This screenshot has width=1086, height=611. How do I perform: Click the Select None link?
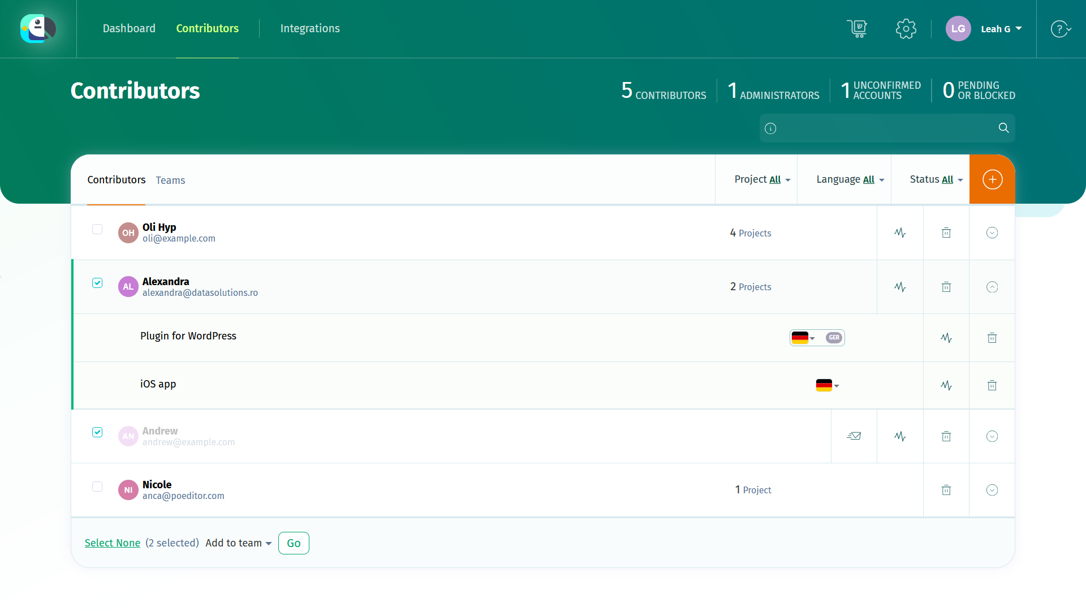pyautogui.click(x=113, y=543)
